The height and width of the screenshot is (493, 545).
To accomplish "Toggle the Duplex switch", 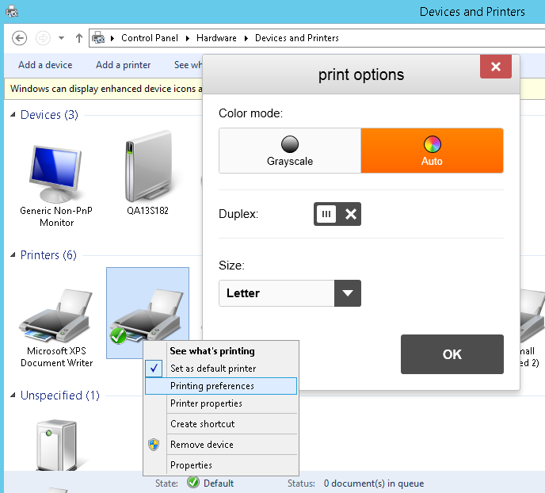I will point(337,214).
